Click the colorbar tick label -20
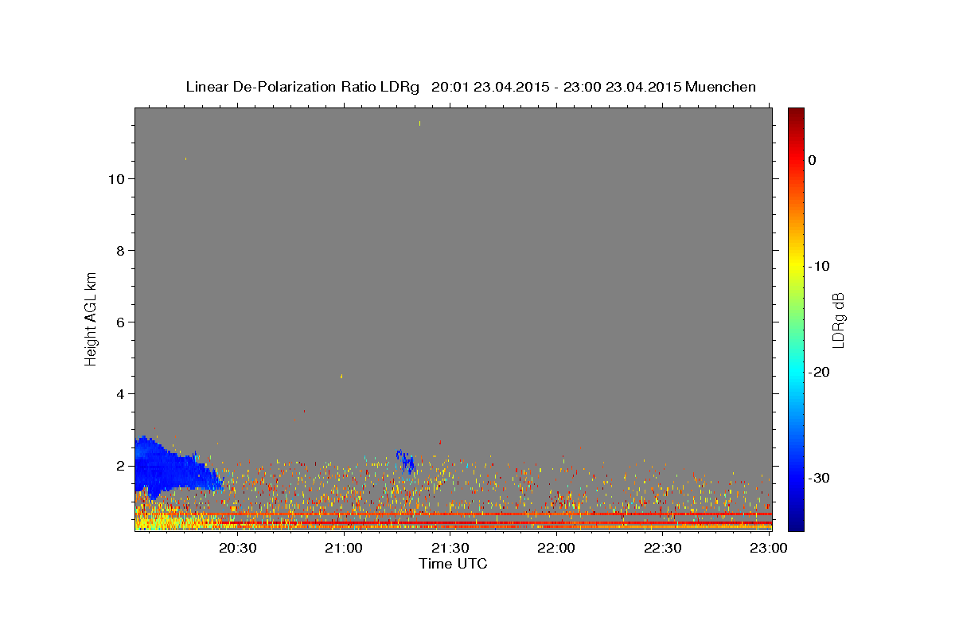 point(819,372)
